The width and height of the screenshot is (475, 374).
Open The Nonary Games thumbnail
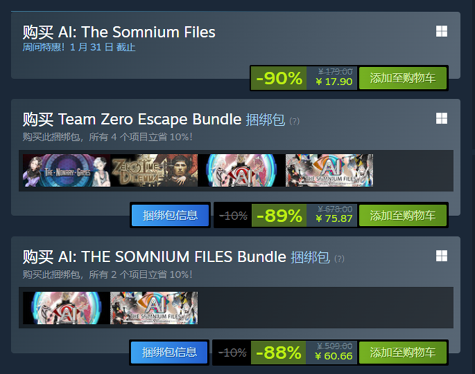point(66,171)
